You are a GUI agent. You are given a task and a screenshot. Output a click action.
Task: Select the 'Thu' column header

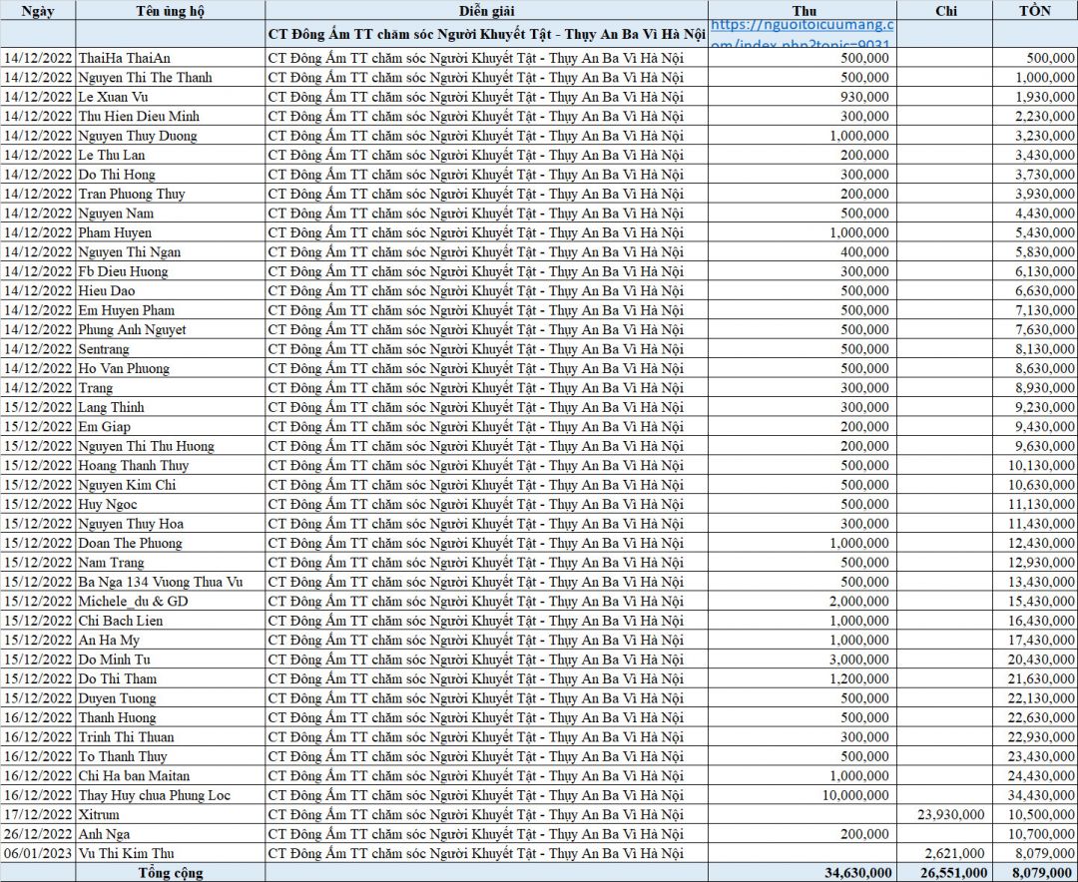point(803,11)
